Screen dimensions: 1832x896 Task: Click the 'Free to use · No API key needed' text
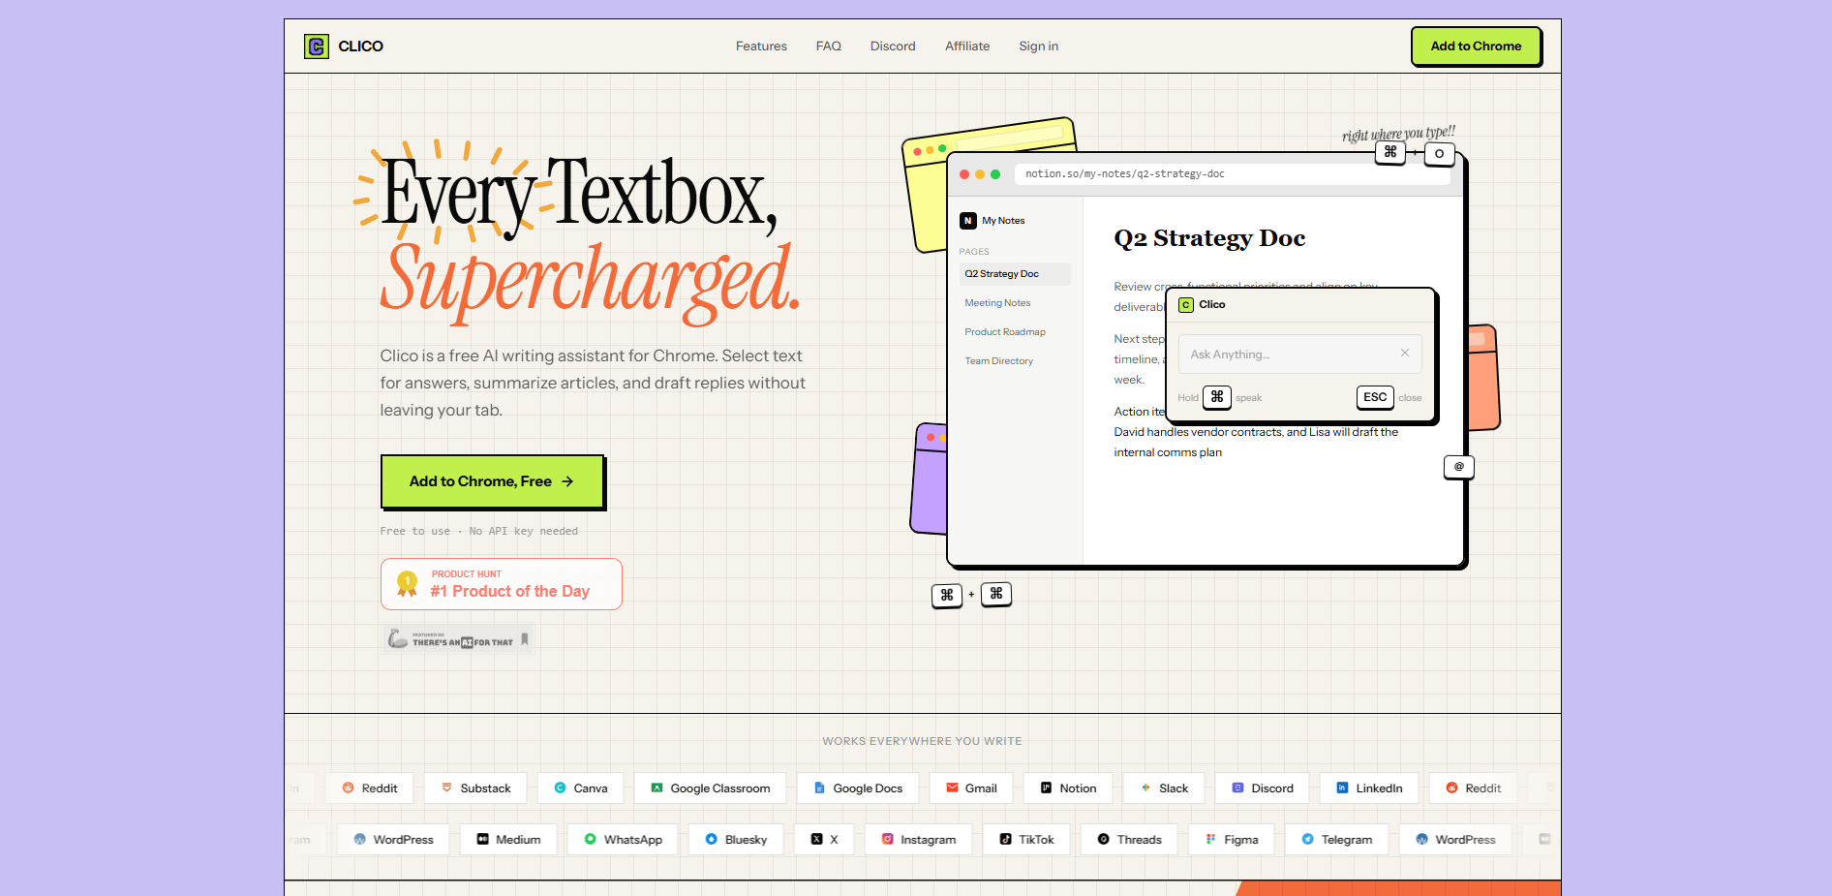pos(478,532)
